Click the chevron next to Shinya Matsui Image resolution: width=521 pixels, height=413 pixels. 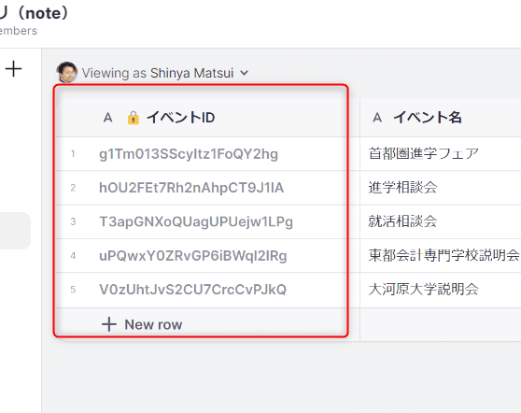coord(245,73)
